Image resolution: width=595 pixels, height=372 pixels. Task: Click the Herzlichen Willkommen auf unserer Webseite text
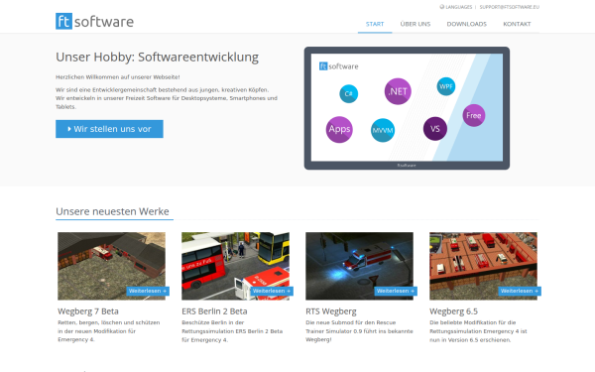118,77
